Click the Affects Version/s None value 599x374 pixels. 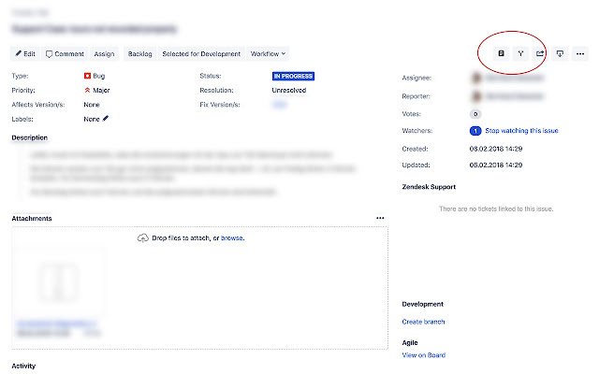click(92, 105)
